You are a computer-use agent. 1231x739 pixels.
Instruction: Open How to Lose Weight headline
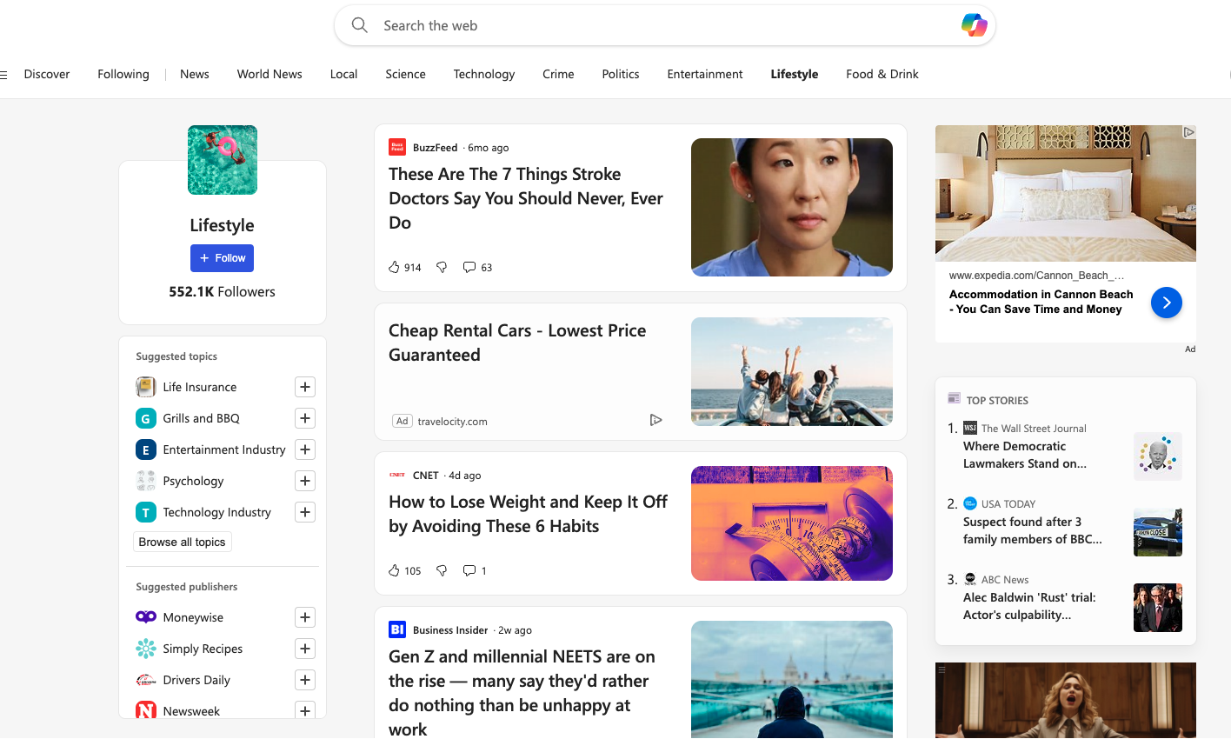click(x=528, y=514)
